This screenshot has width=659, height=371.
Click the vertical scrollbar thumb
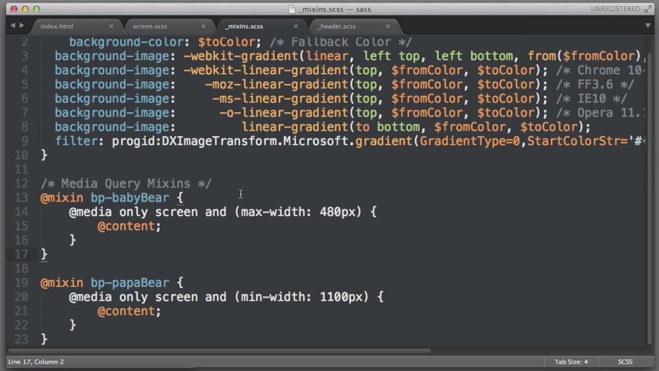[649, 197]
